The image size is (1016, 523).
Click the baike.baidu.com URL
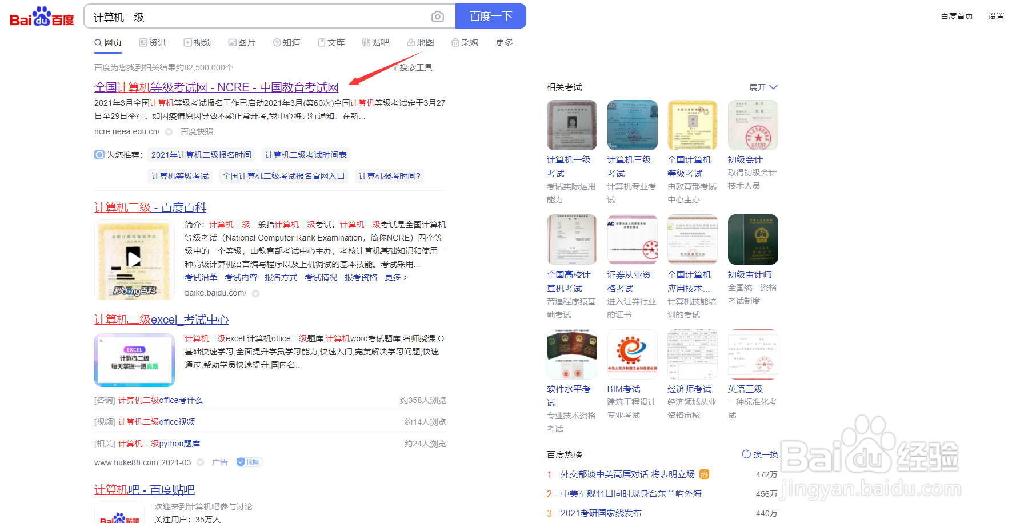point(215,293)
